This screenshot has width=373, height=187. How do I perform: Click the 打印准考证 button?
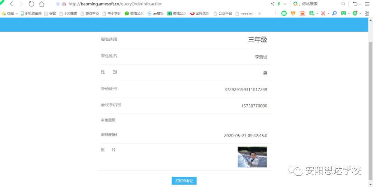click(184, 181)
